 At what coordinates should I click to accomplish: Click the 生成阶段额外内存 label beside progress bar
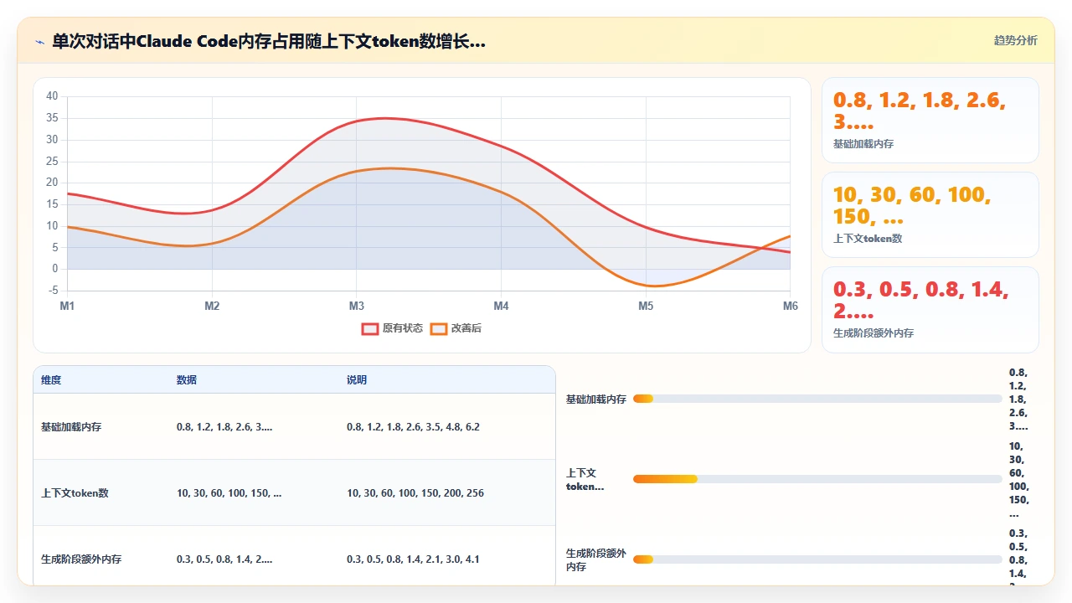[x=596, y=560]
